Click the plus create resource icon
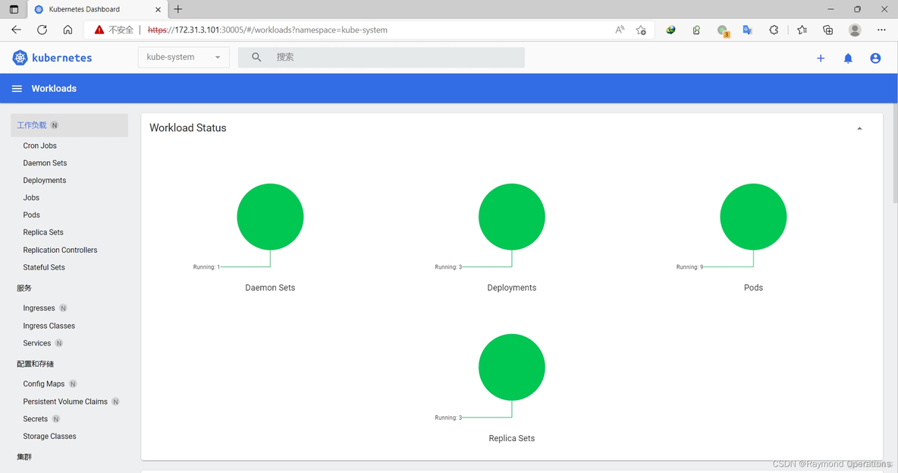Viewport: 898px width, 473px height. [821, 58]
